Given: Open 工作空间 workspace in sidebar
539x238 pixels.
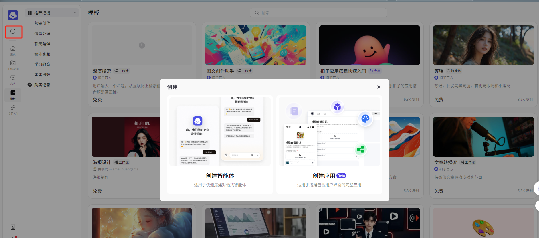Looking at the screenshot, I should click(13, 65).
